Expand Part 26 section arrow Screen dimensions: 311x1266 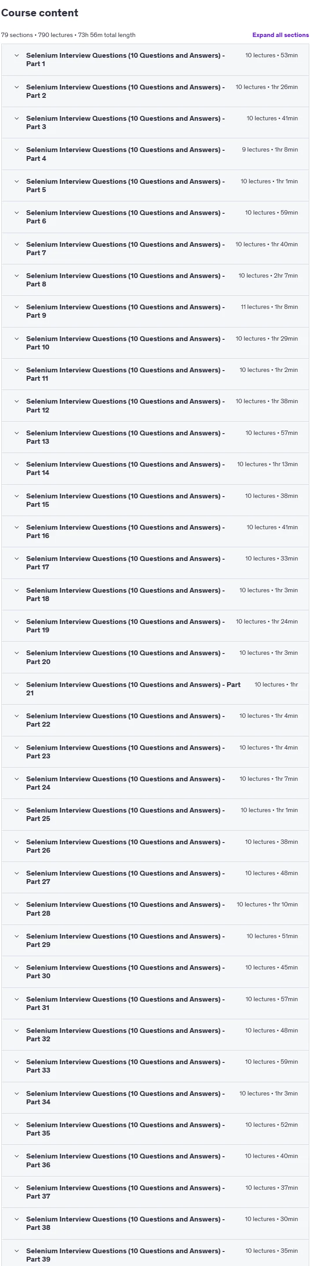point(17,842)
